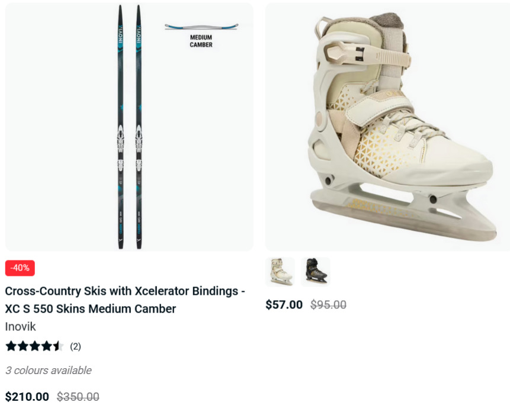Click the first filled rating star
This screenshot has width=510, height=412.
pos(11,346)
